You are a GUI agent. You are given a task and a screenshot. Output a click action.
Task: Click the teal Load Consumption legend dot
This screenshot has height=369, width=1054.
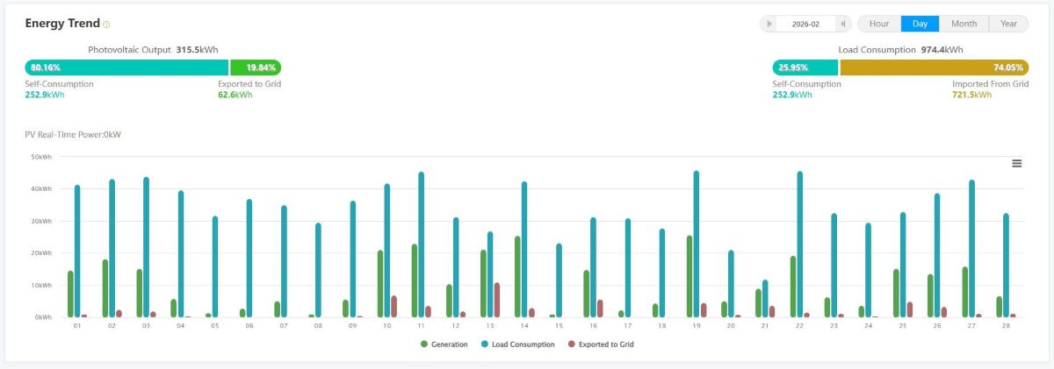pyautogui.click(x=485, y=344)
